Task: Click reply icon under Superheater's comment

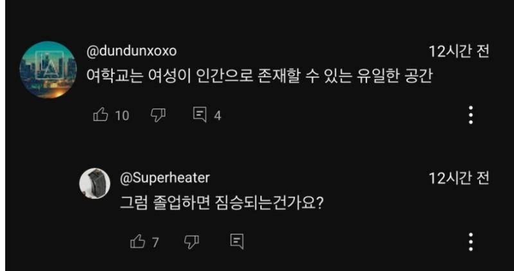Action: pos(236,241)
